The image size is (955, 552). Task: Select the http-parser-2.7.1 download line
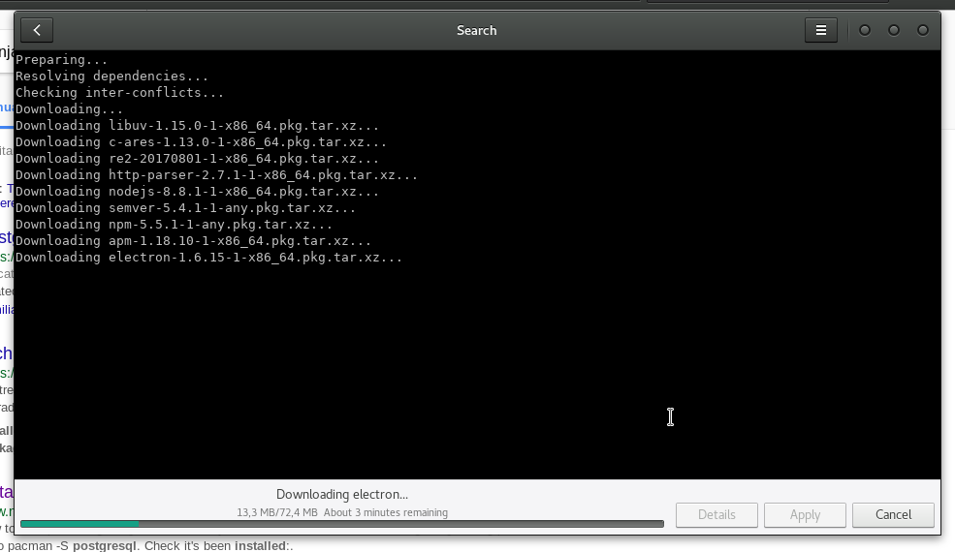click(216, 175)
